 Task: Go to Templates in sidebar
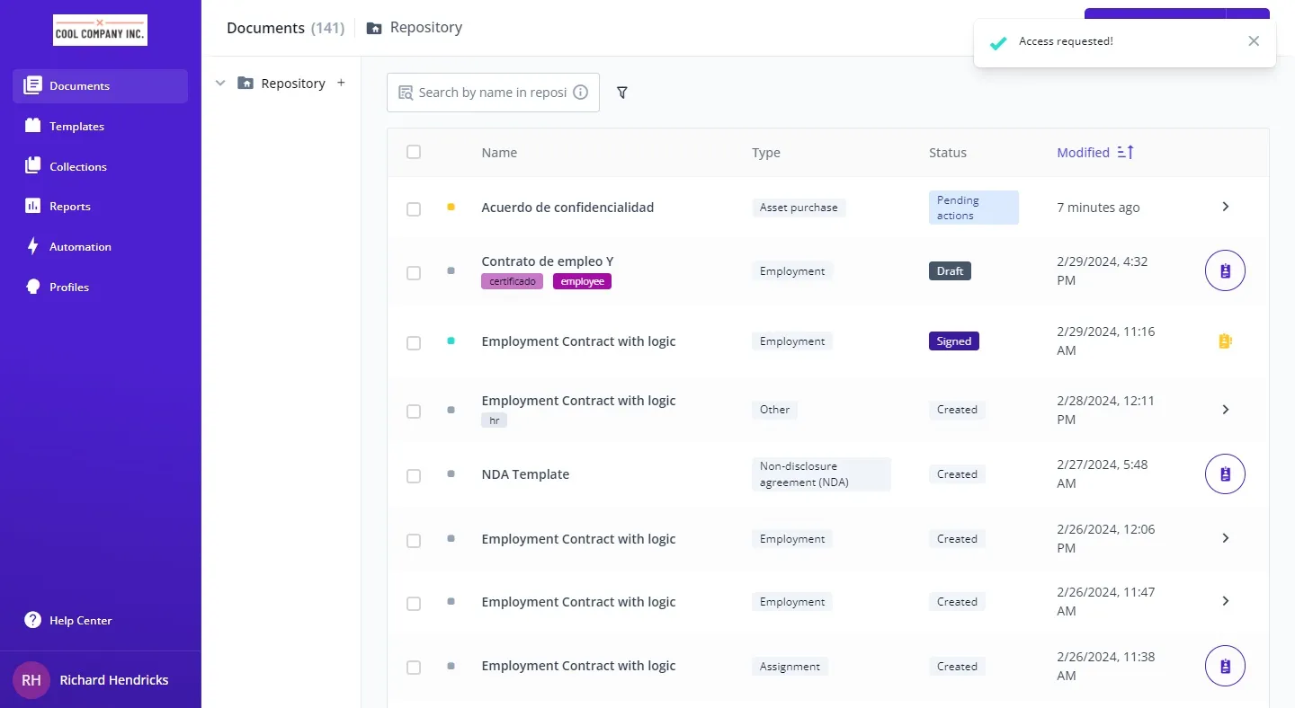[x=76, y=127]
